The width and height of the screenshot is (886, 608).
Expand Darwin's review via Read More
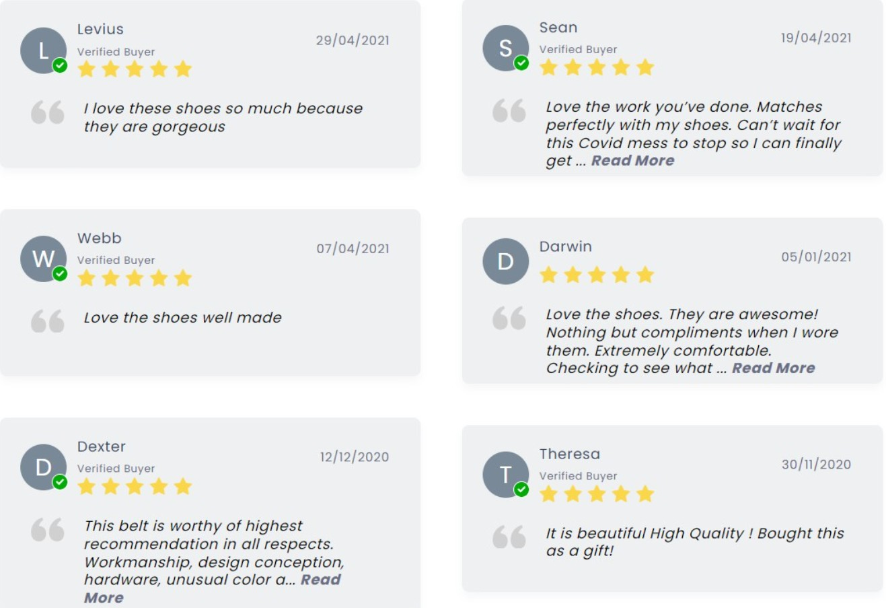click(773, 368)
